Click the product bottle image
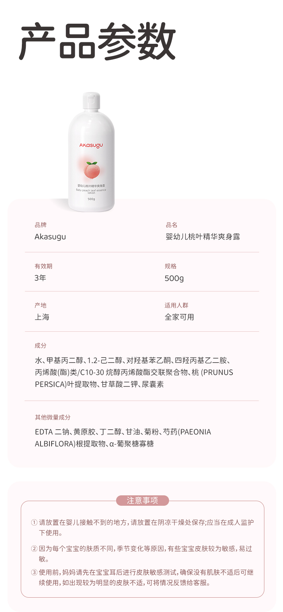 91,152
